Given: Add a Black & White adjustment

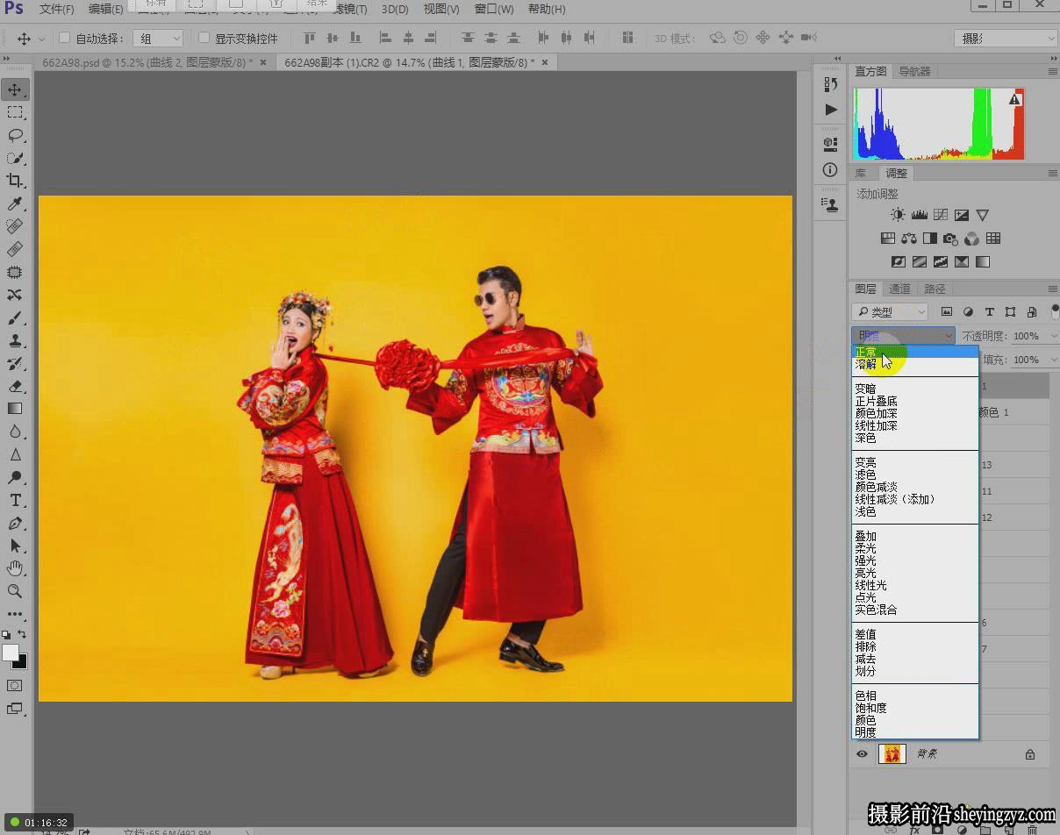Looking at the screenshot, I should point(930,239).
